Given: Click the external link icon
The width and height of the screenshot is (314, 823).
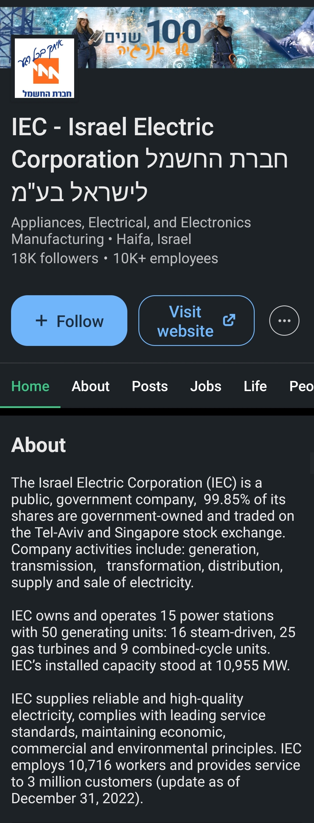Looking at the screenshot, I should (x=229, y=320).
